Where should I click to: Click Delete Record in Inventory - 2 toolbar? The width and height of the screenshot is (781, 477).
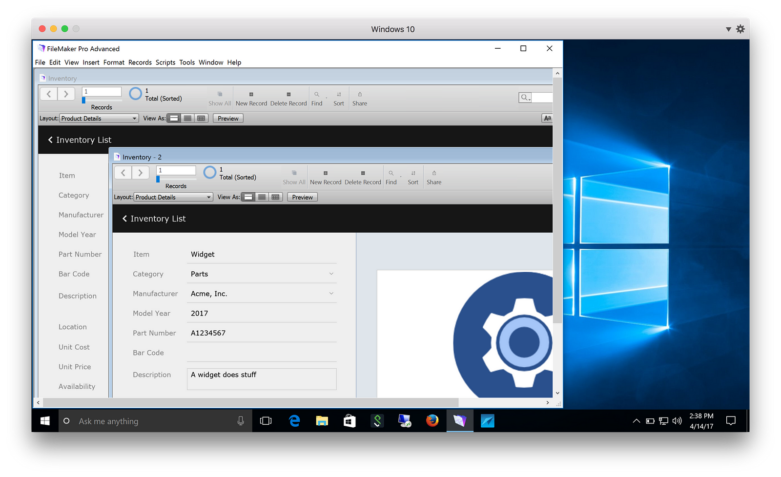(x=363, y=178)
